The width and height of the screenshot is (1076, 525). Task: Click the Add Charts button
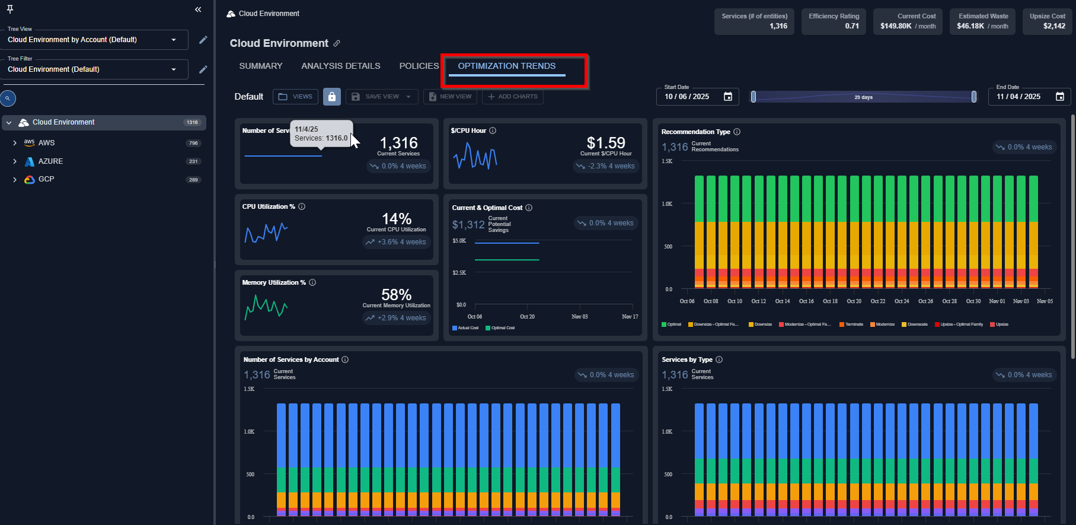[513, 97]
